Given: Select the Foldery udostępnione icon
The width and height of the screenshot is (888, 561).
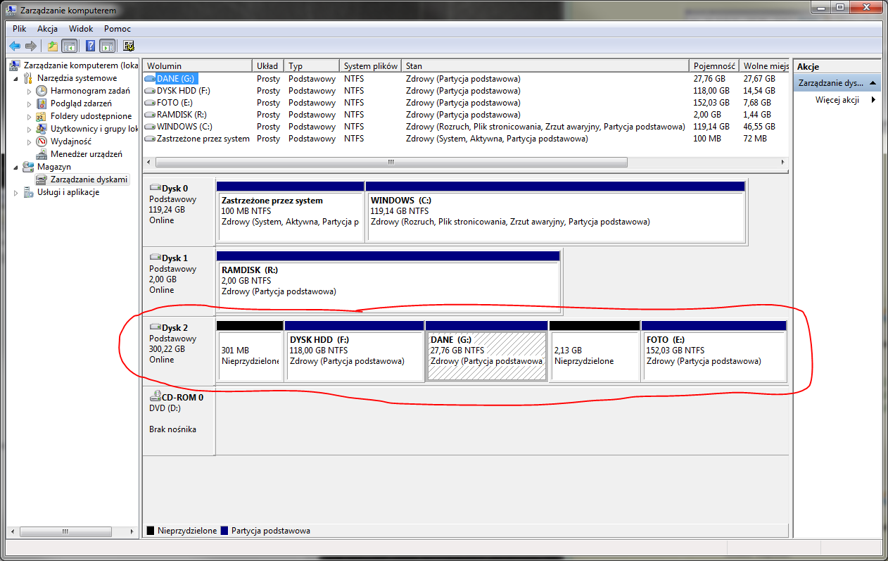Looking at the screenshot, I should click(42, 116).
